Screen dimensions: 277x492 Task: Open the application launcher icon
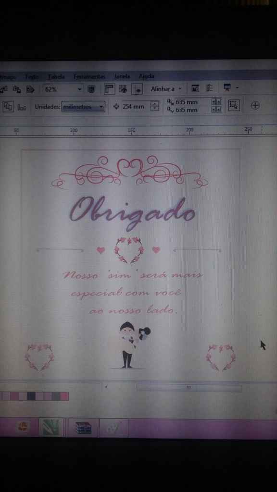(230, 88)
